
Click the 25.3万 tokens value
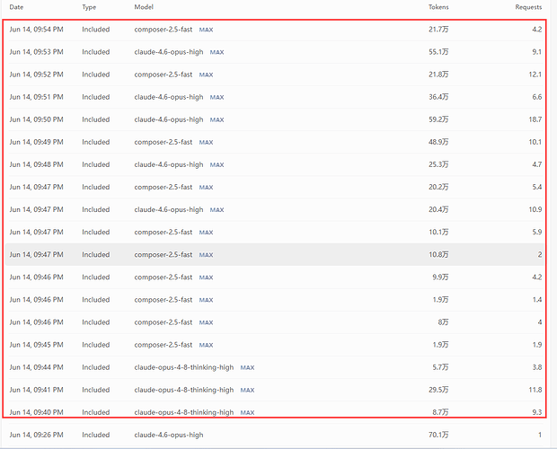(x=438, y=164)
